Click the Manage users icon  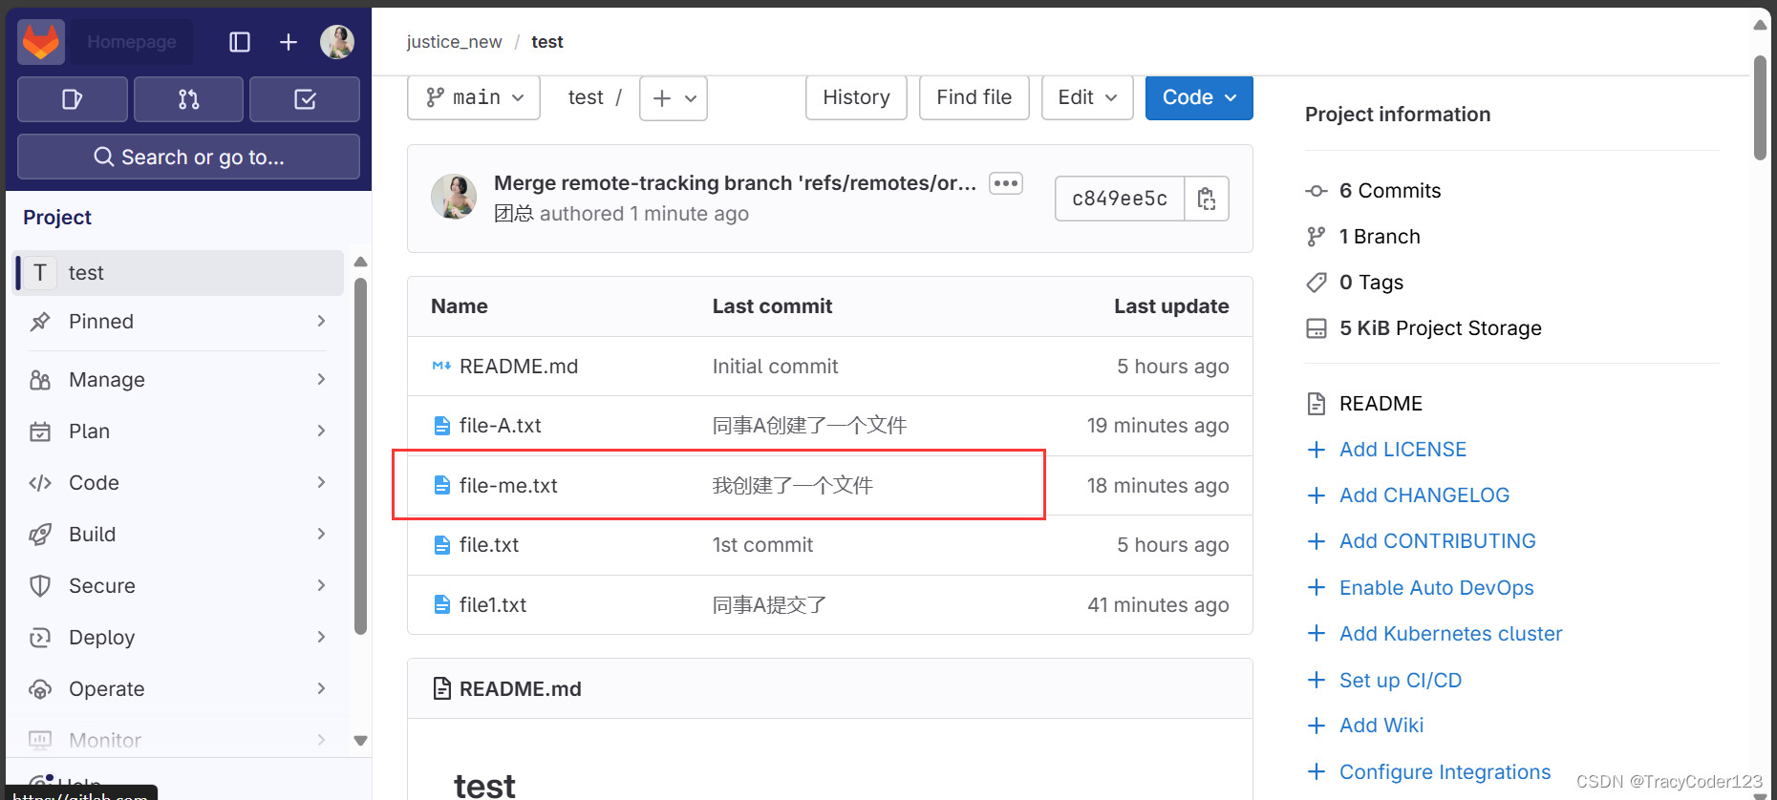[40, 380]
